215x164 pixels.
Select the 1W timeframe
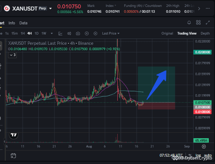coord(44,33)
